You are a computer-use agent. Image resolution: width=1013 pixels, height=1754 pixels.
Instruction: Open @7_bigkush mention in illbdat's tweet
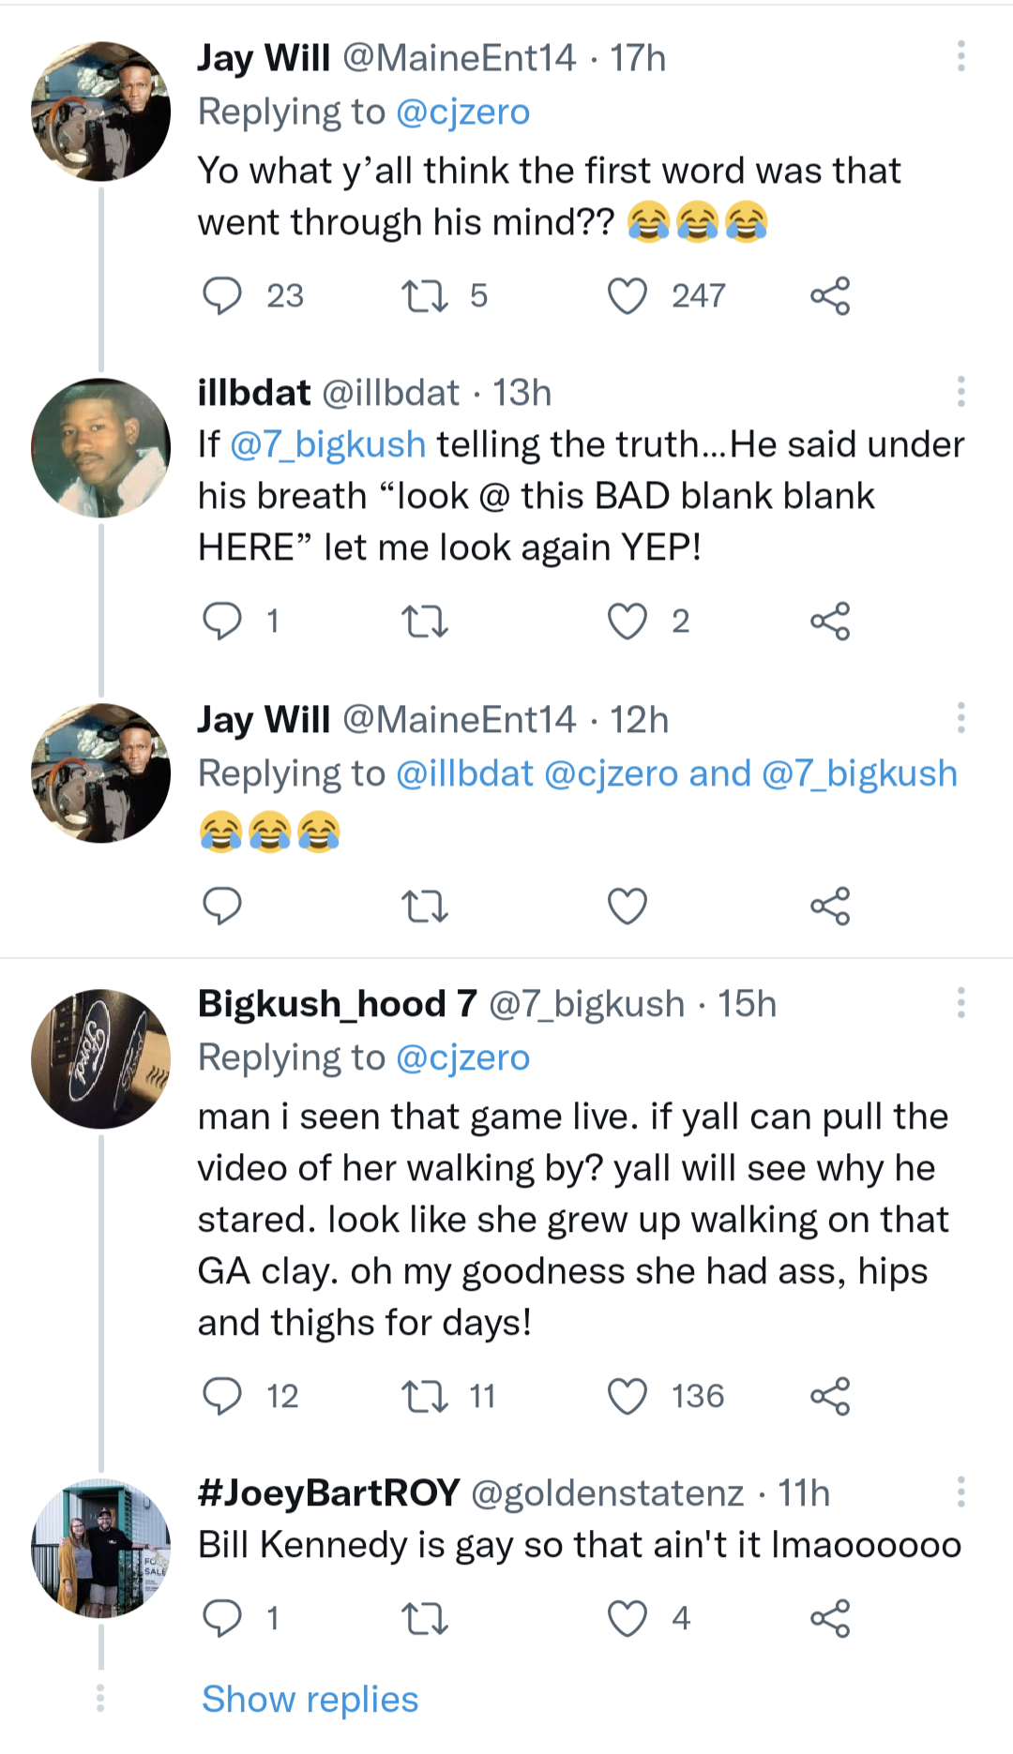point(327,444)
